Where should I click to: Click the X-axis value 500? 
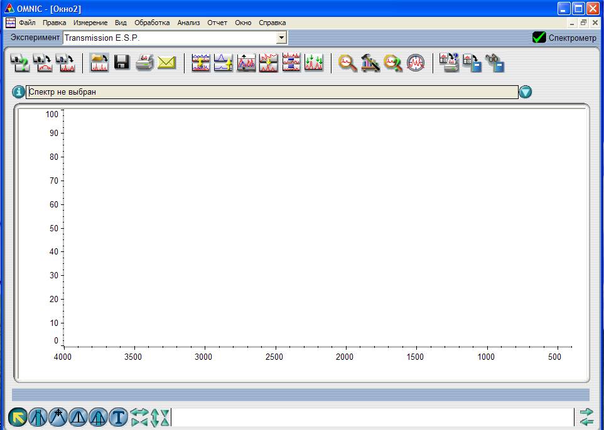554,357
